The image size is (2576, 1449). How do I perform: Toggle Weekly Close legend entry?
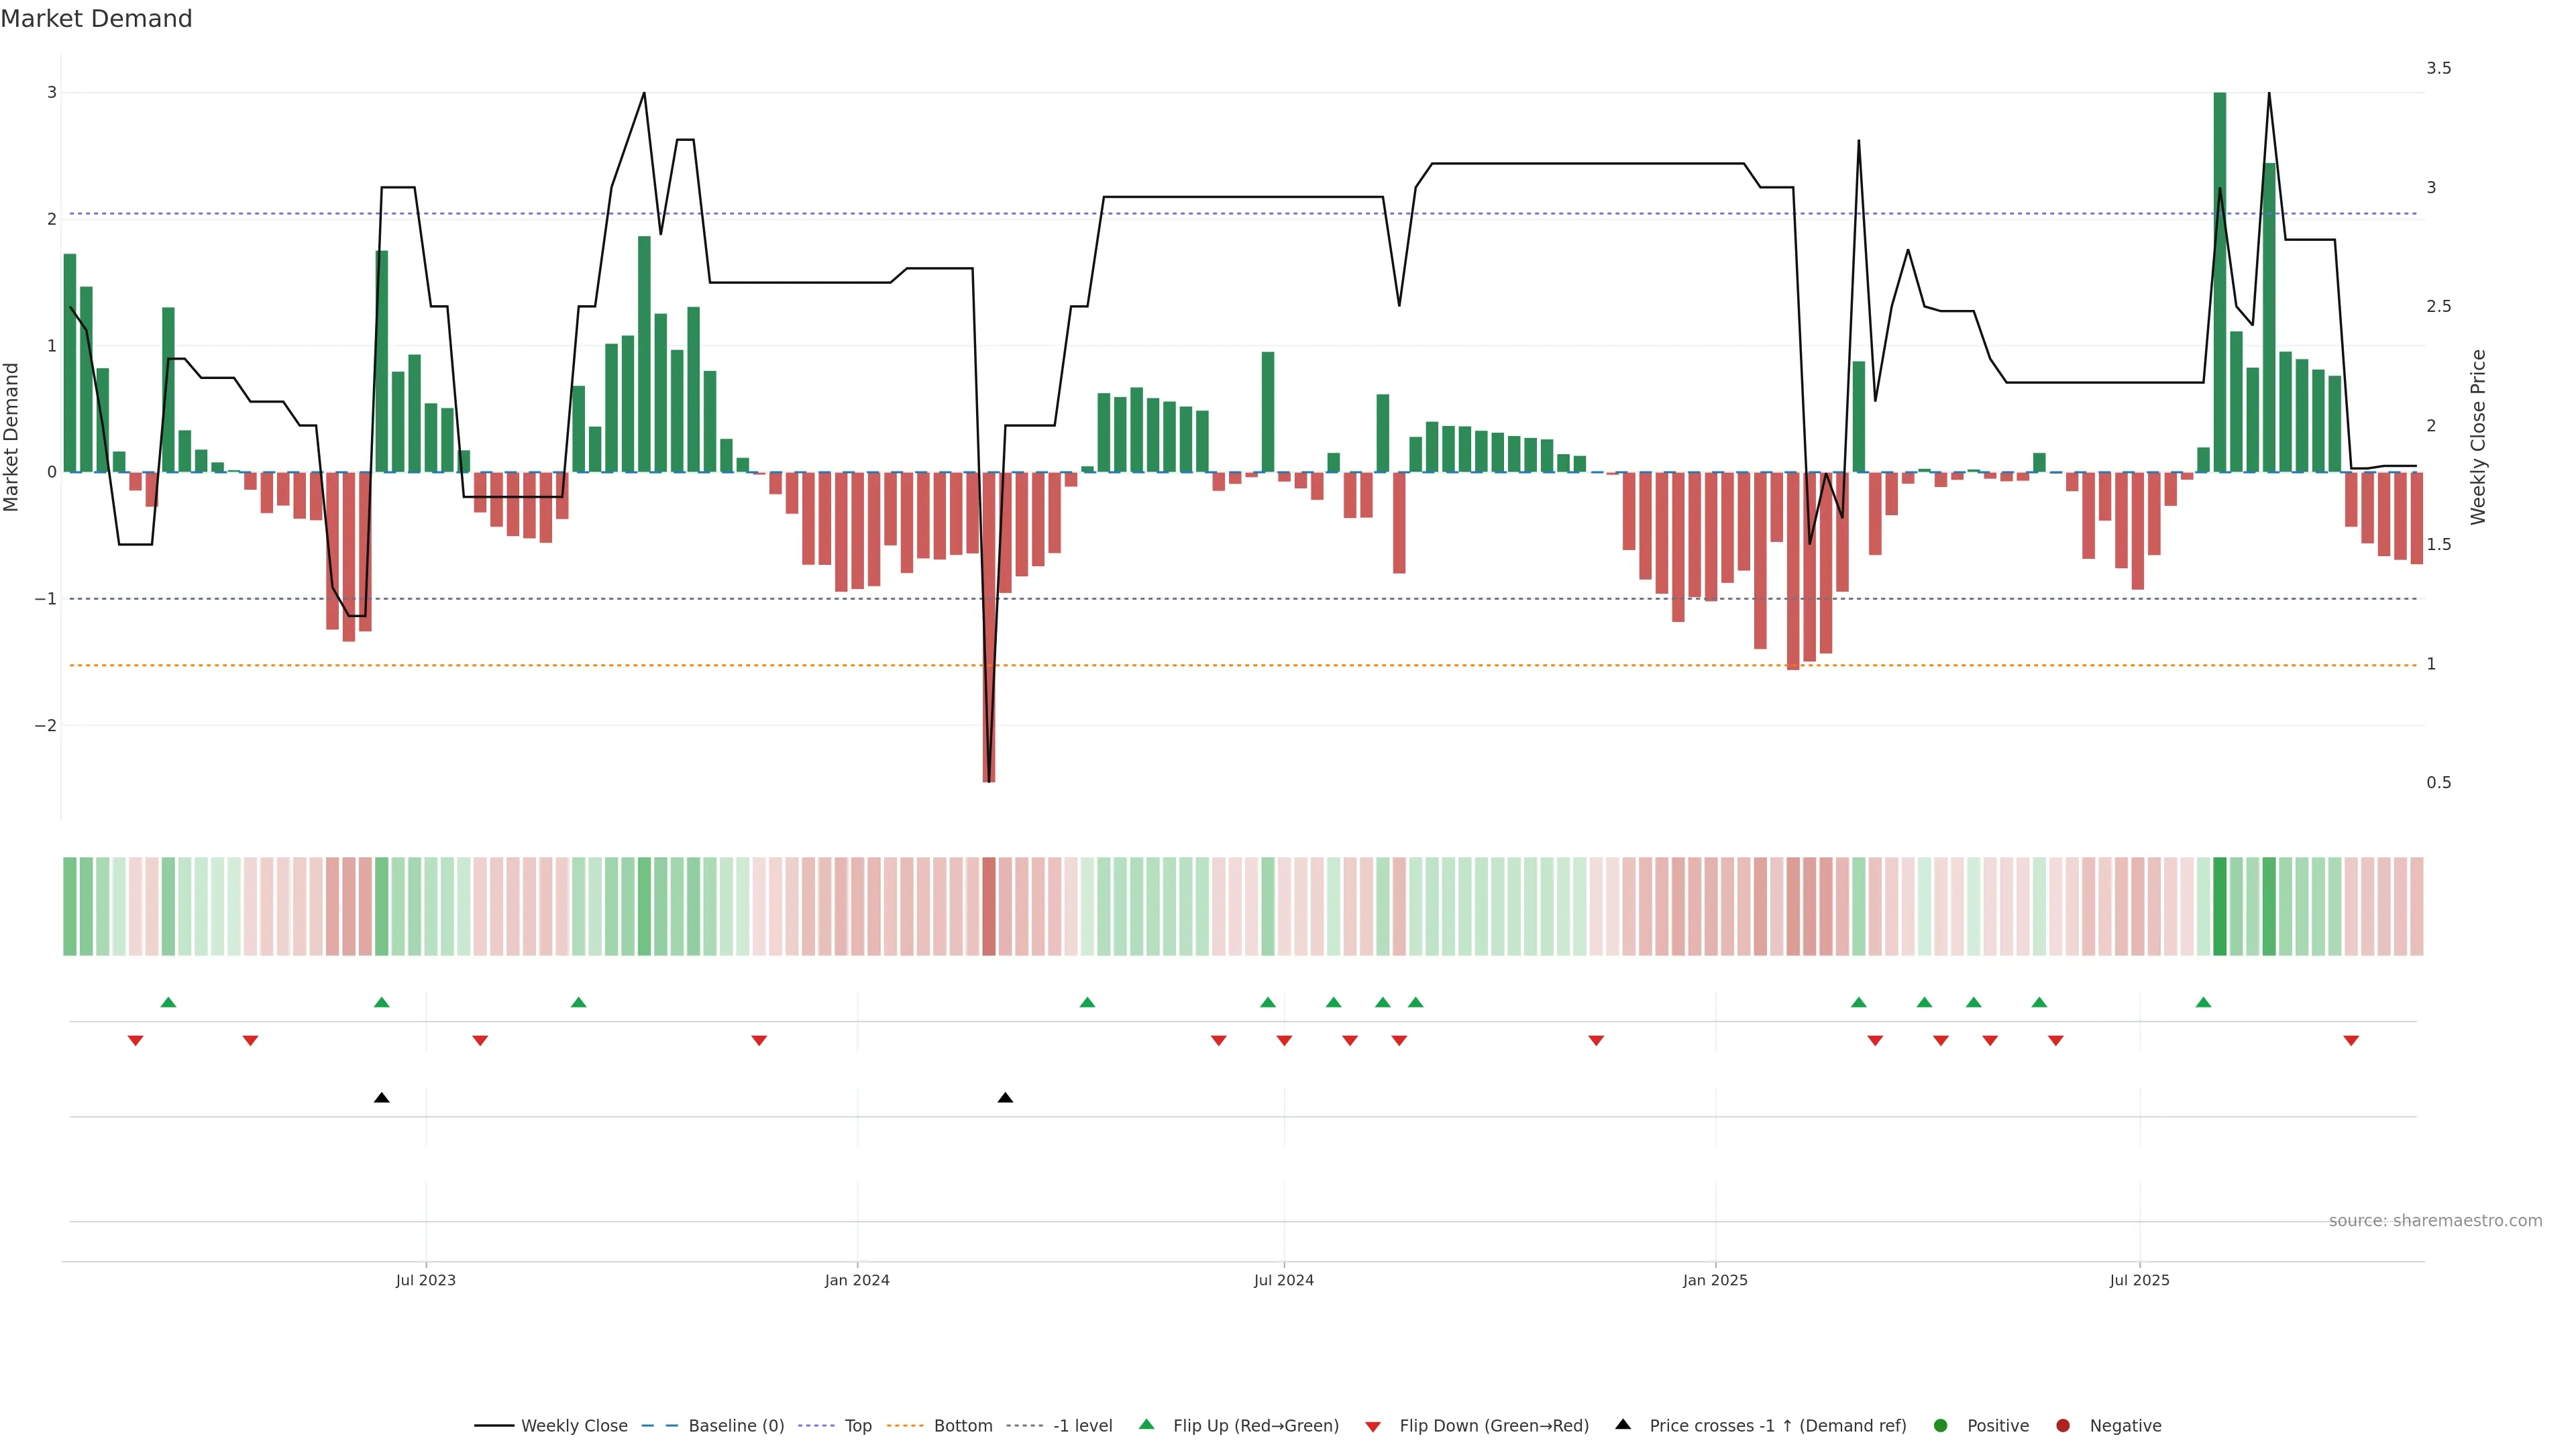(x=573, y=1426)
